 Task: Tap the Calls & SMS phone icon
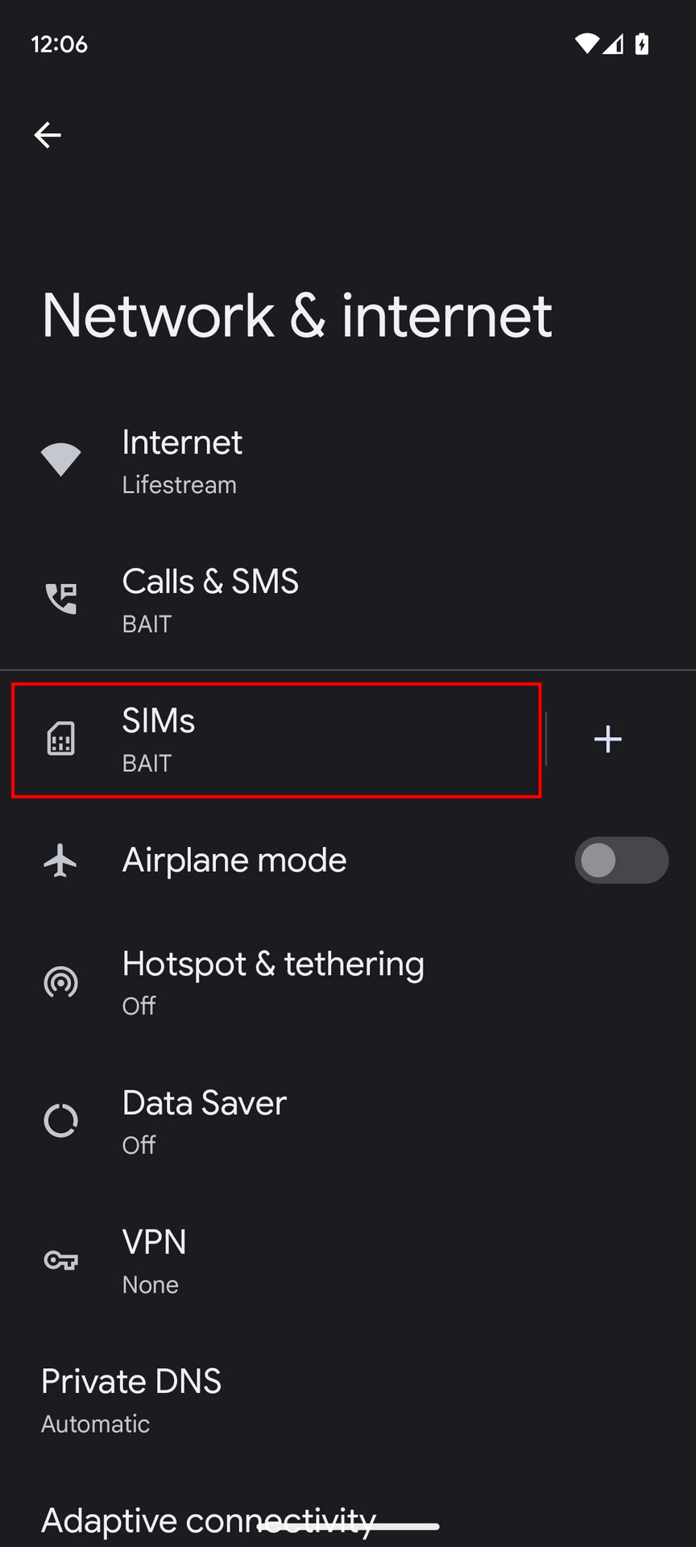click(x=61, y=599)
